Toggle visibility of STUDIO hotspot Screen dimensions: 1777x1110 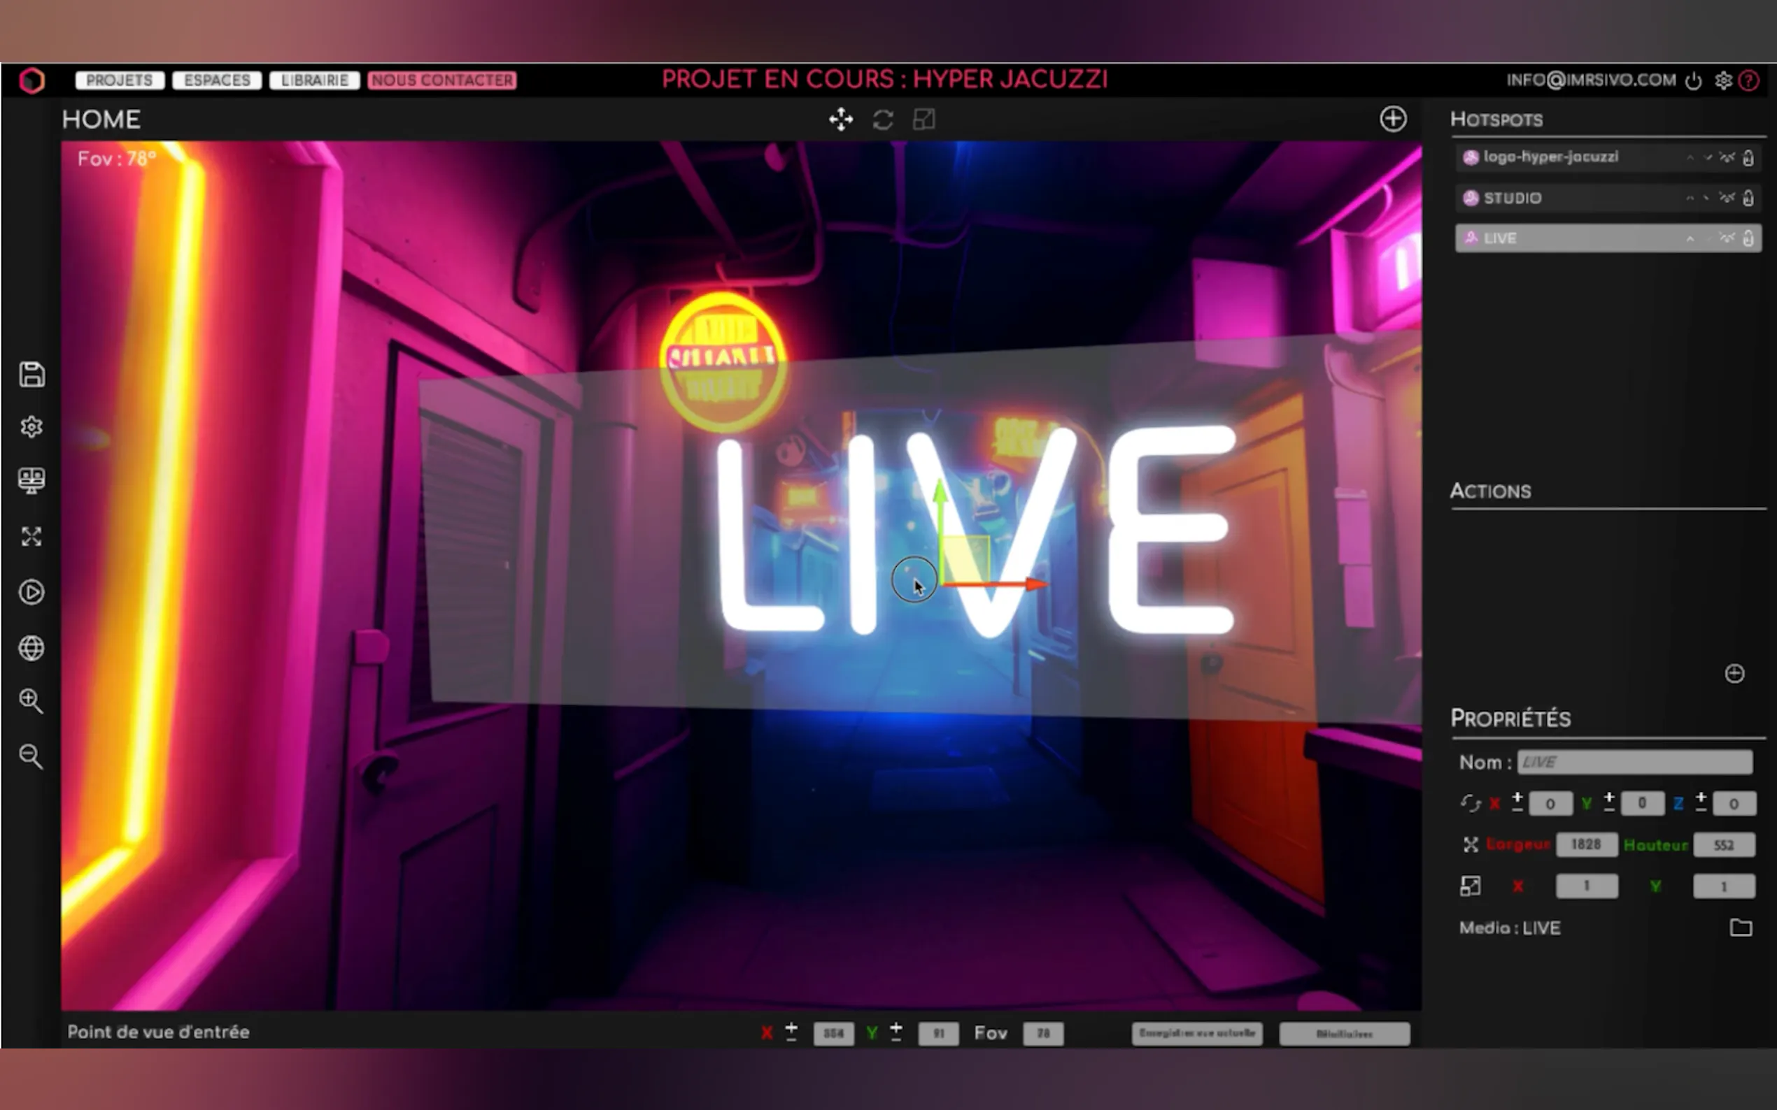click(1727, 198)
